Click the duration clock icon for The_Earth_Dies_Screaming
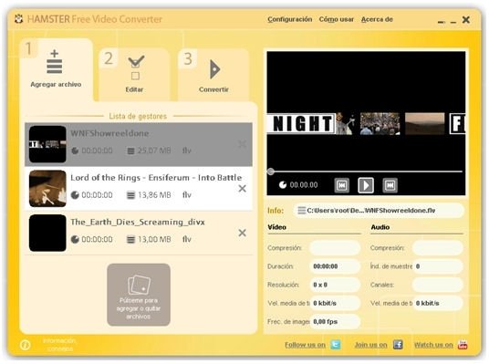Screen dimensions: 489x364 pyautogui.click(x=75, y=239)
